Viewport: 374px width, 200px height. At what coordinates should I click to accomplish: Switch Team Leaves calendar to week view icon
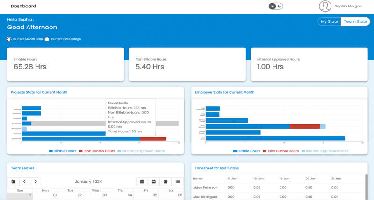[153, 181]
